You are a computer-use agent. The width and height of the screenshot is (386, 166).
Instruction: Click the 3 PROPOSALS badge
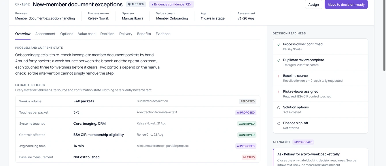click(x=303, y=142)
